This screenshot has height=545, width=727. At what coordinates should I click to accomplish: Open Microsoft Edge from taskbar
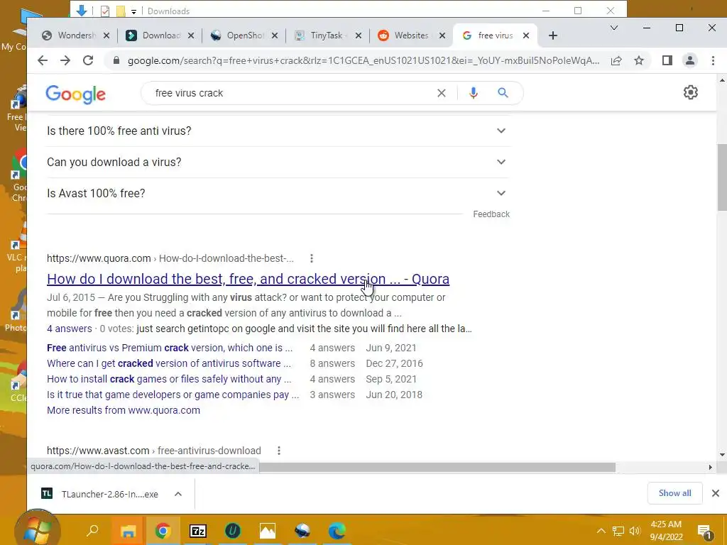[337, 531]
